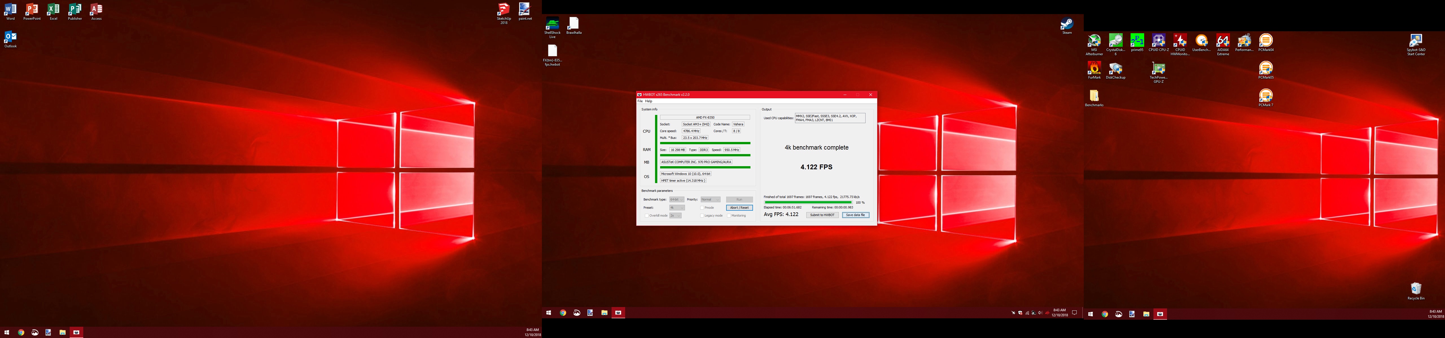Launch the MSI Afterburner shortcut
Screen dimensions: 1445x338
[1094, 44]
